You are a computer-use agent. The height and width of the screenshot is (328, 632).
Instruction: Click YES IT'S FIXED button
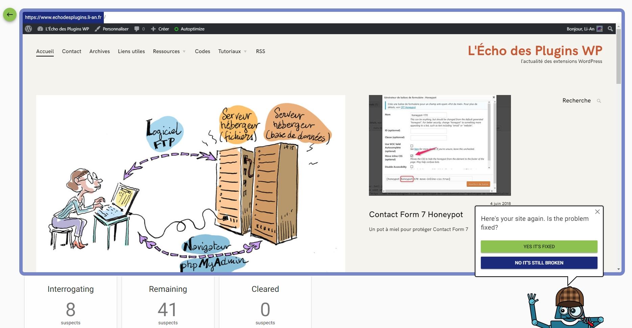click(x=539, y=247)
